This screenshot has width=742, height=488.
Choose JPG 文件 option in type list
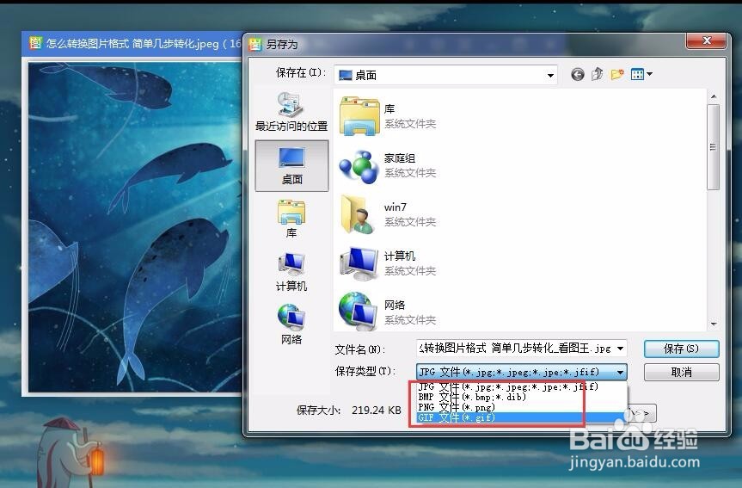click(x=522, y=386)
